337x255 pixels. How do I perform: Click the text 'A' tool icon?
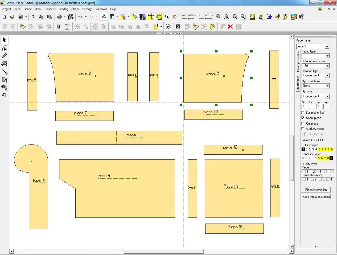[104, 17]
